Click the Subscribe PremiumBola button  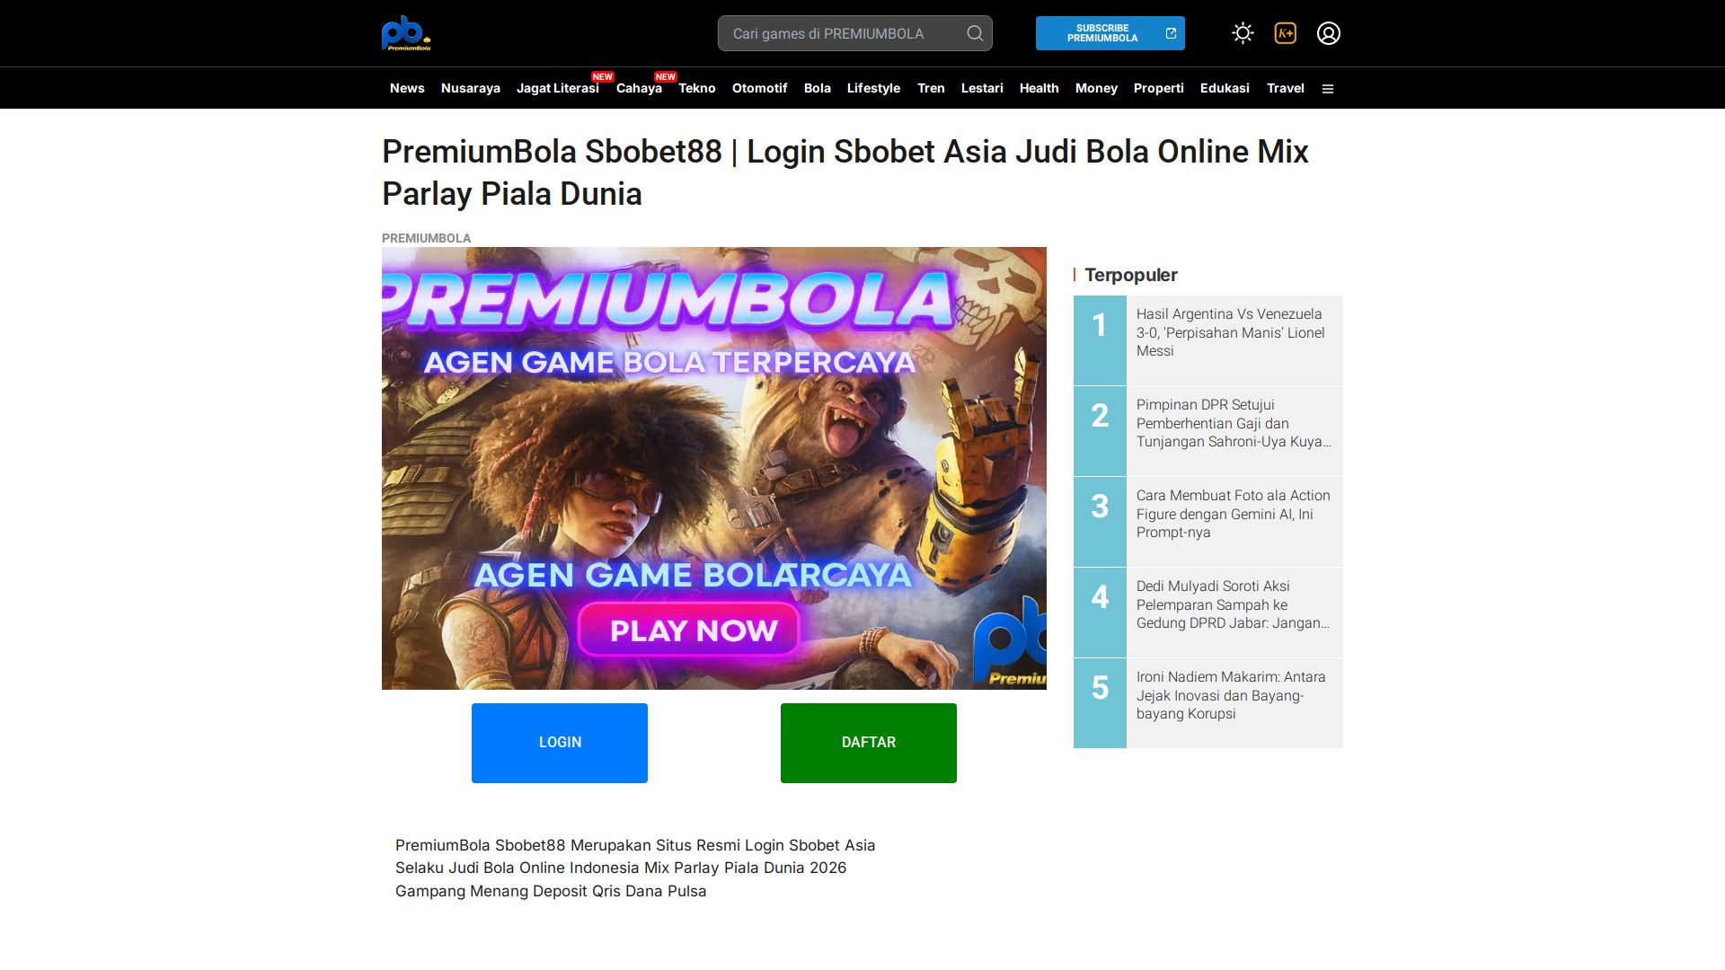(x=1110, y=33)
